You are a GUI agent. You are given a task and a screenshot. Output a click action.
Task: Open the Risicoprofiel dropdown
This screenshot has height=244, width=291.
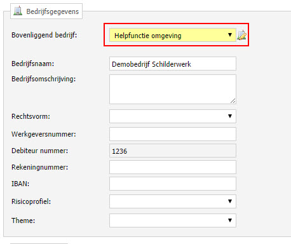(173, 201)
